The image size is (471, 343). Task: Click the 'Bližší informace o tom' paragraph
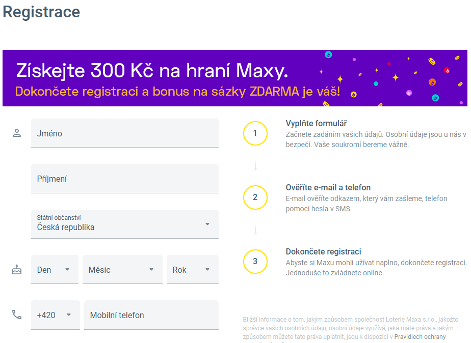point(351,328)
